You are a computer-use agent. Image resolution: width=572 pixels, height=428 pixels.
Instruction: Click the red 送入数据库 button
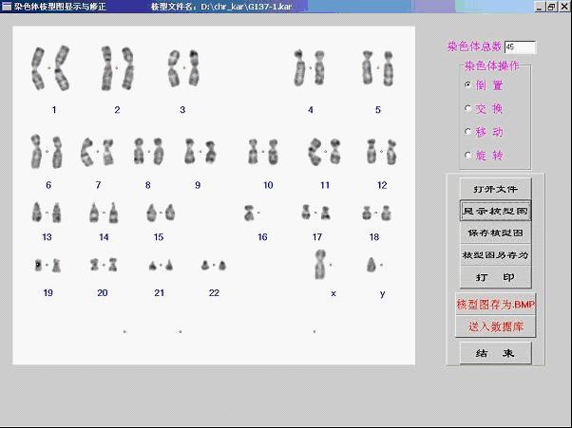point(495,326)
